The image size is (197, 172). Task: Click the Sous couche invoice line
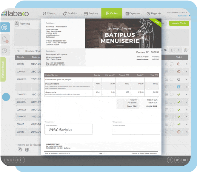101,93
